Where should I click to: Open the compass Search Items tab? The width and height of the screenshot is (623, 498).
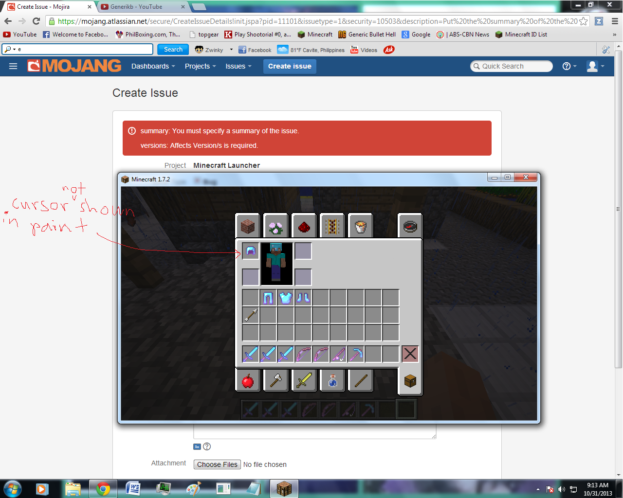(x=410, y=226)
